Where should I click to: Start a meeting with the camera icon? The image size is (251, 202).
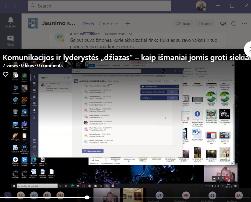pos(223,24)
